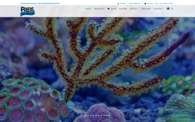Select the fourth slider dot
The height and width of the screenshot is (122, 195).
(93, 115)
